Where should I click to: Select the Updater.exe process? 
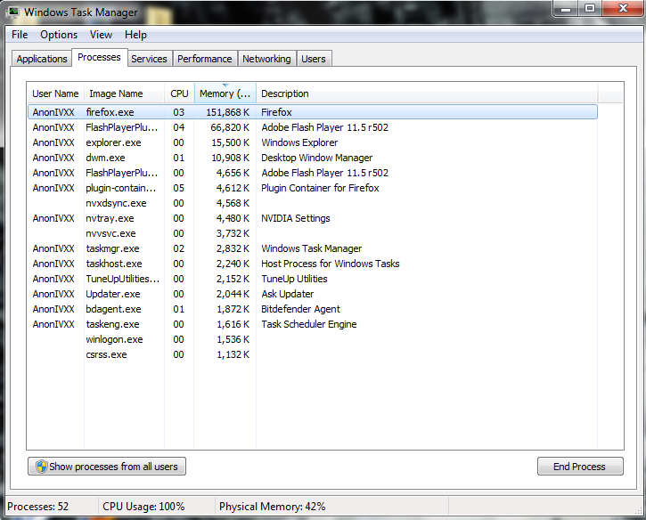click(x=313, y=294)
